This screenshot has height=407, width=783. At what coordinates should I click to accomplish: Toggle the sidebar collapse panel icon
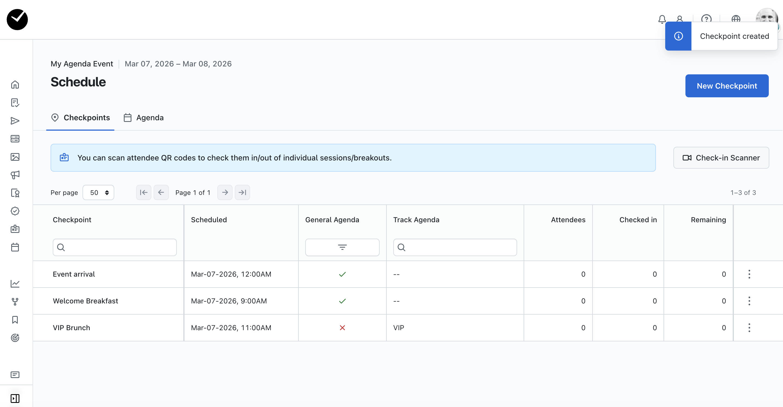click(15, 398)
